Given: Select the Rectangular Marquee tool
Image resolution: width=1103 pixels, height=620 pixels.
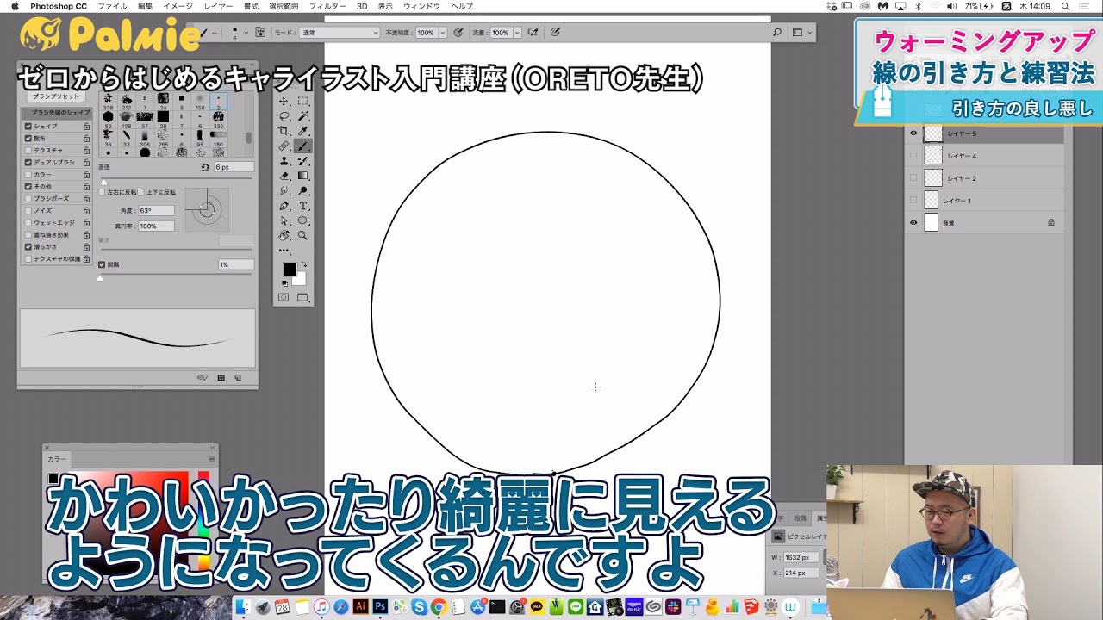Looking at the screenshot, I should click(x=303, y=102).
